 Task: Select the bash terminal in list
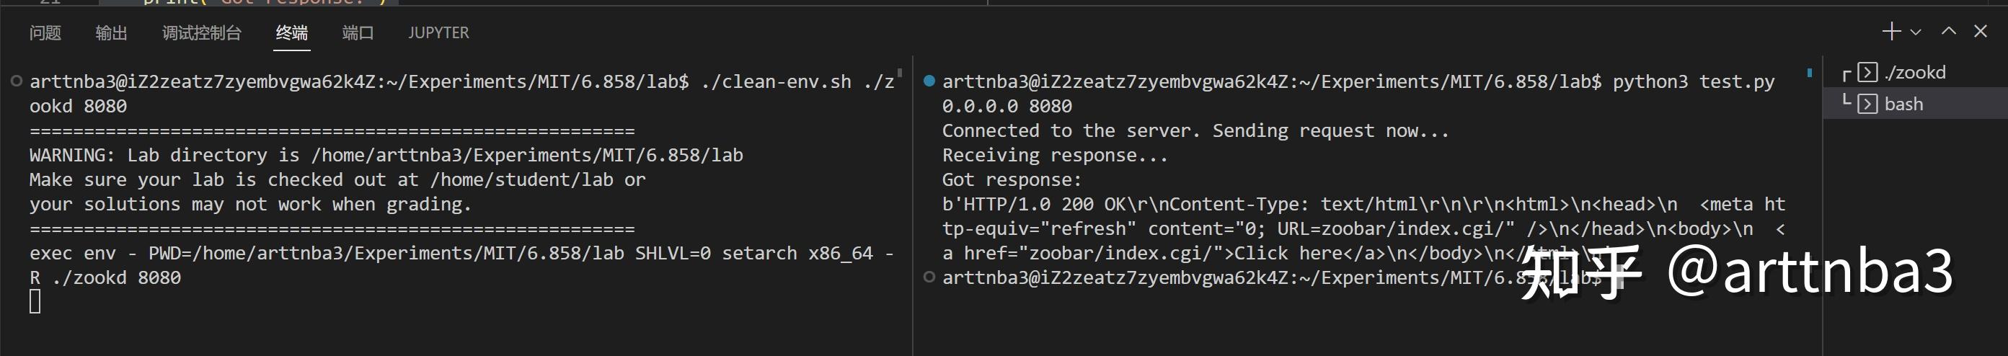(1903, 104)
